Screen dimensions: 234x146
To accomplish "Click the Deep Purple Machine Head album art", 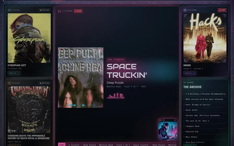I will pos(81,77).
